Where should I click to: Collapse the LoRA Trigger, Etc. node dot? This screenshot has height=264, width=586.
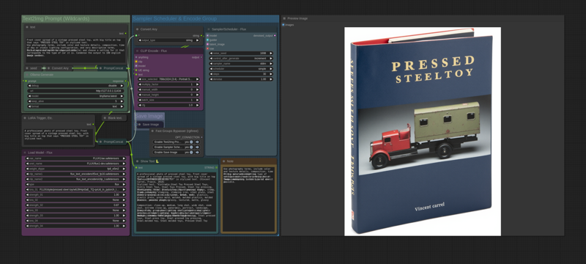(25, 118)
